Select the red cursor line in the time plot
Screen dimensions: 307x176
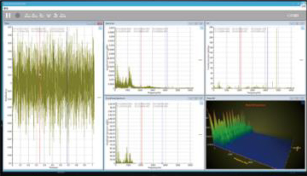[x=40, y=95]
